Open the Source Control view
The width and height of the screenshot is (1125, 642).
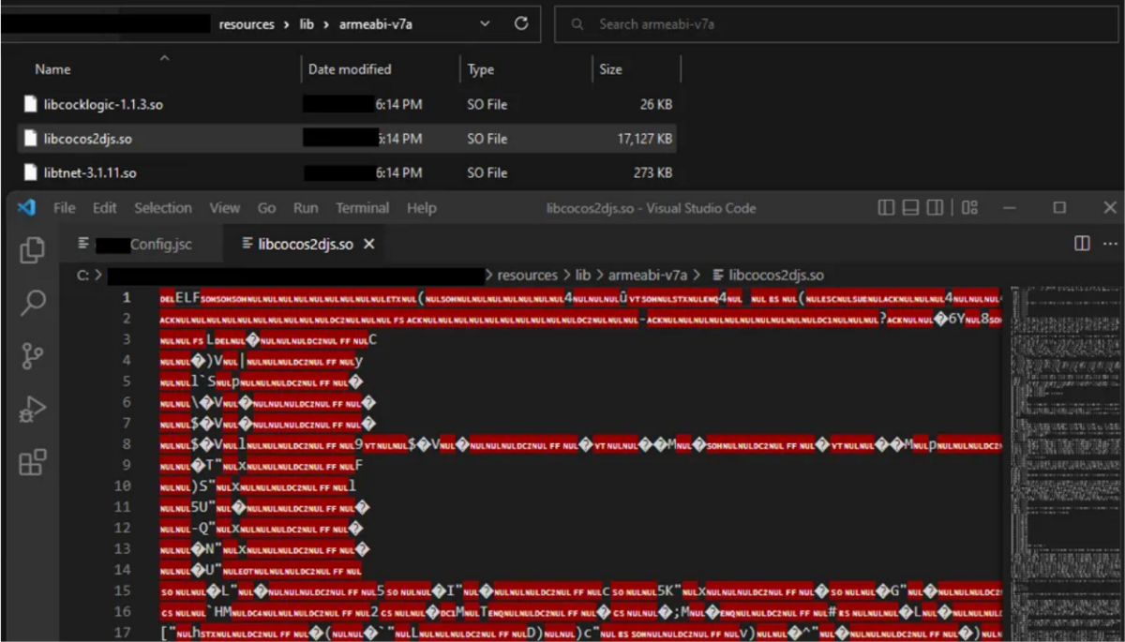[x=33, y=355]
